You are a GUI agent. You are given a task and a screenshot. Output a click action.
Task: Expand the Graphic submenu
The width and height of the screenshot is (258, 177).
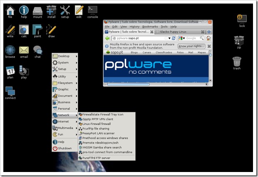tap(65, 89)
